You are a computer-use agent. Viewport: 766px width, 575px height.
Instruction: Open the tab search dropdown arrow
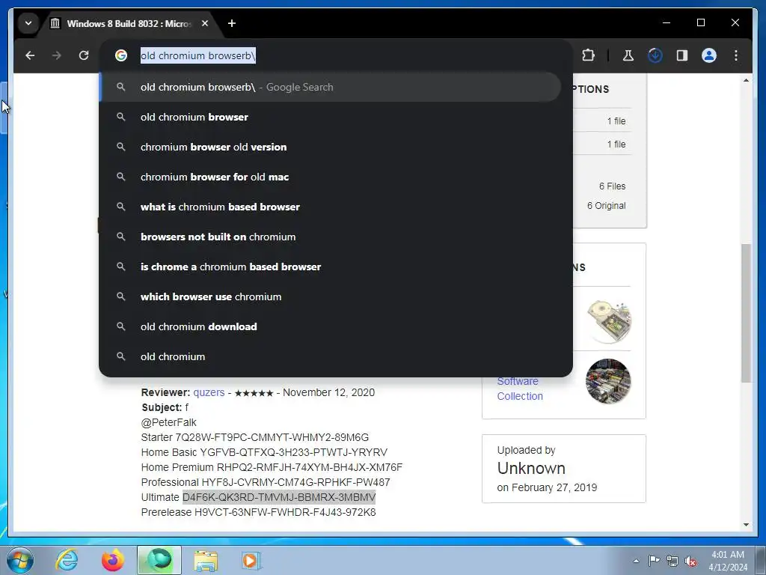click(28, 23)
